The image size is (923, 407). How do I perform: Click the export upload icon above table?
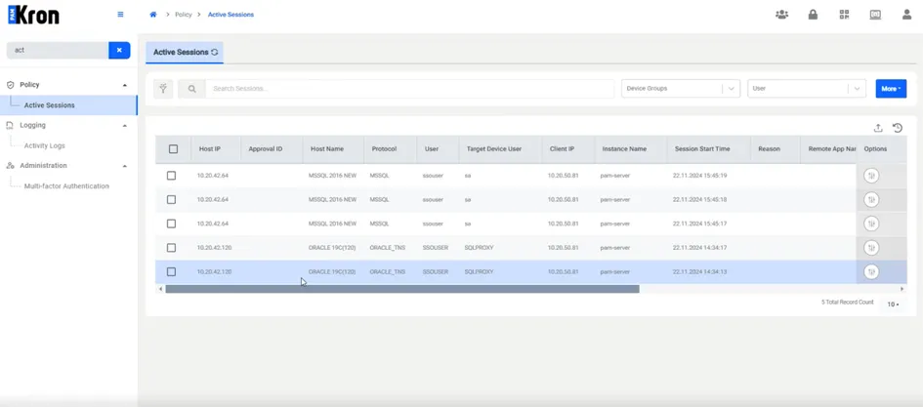[878, 128]
